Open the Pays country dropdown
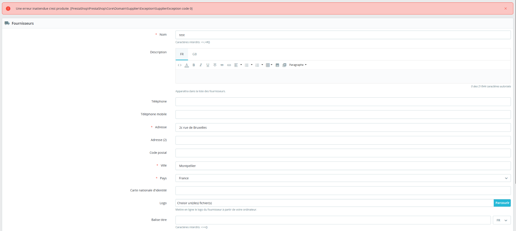Screen dimensions: 516x231 (x=343, y=178)
